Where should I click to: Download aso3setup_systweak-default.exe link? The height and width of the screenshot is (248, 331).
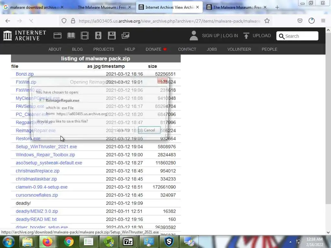[49, 163]
